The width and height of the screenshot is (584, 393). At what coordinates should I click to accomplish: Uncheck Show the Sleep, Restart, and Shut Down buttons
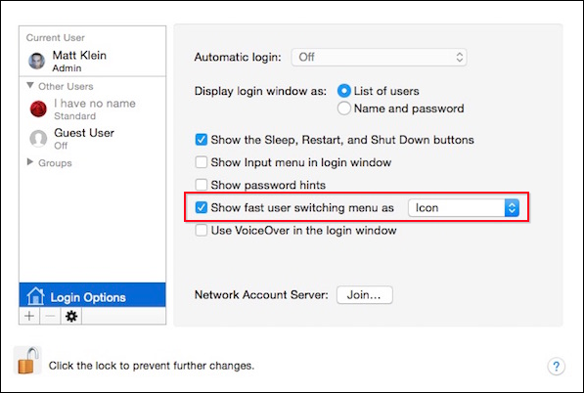(x=202, y=140)
